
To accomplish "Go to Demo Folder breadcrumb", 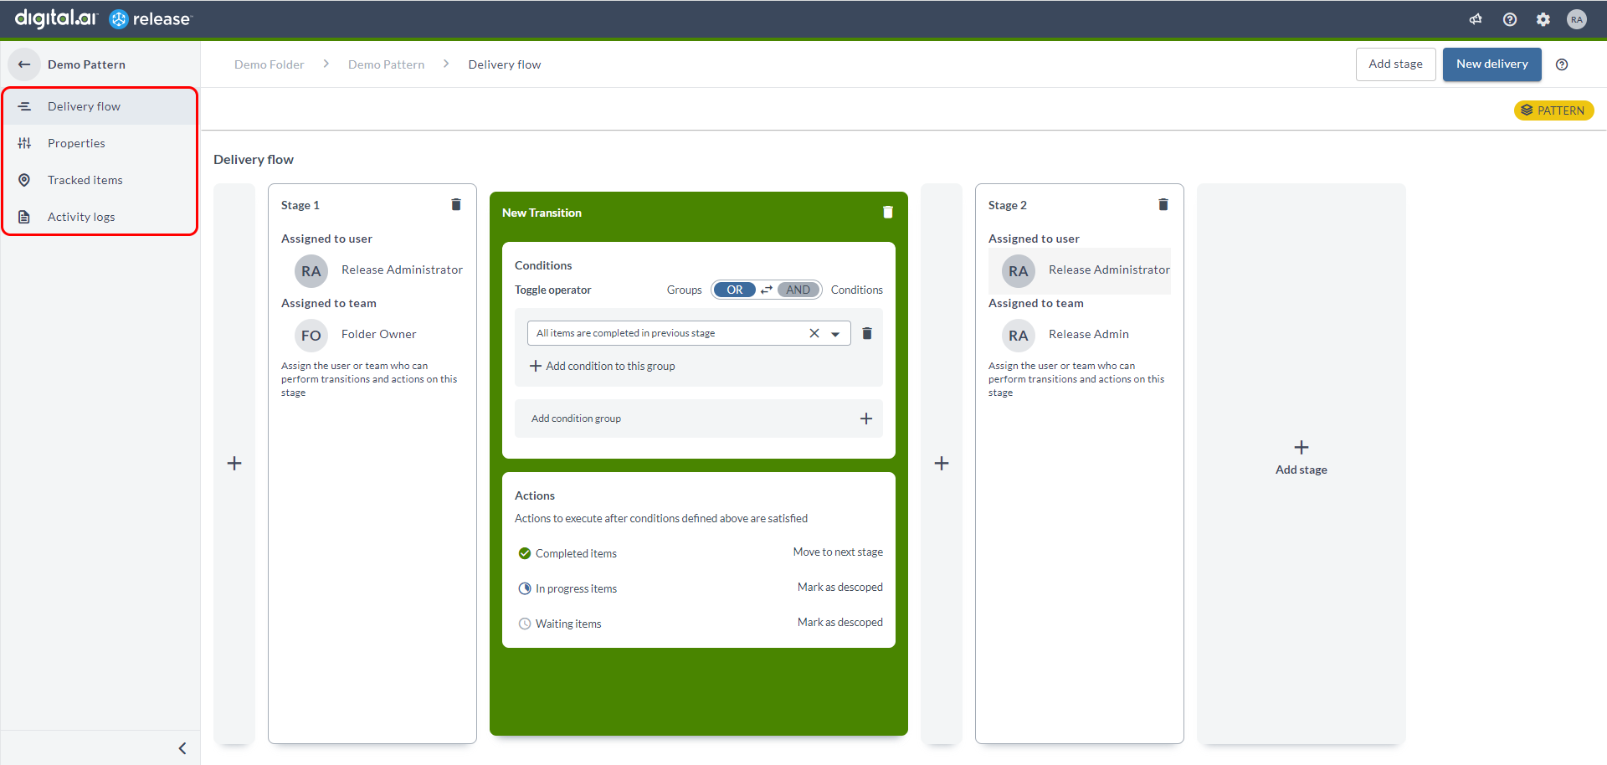I will point(269,64).
